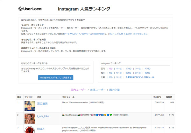Click post count 2,176
The width and height of the screenshot is (191, 133).
[171, 115]
